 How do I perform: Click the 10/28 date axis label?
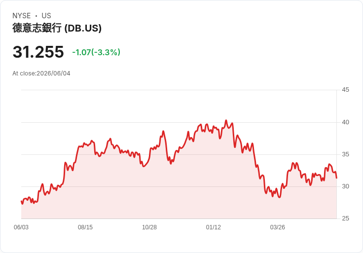click(149, 227)
